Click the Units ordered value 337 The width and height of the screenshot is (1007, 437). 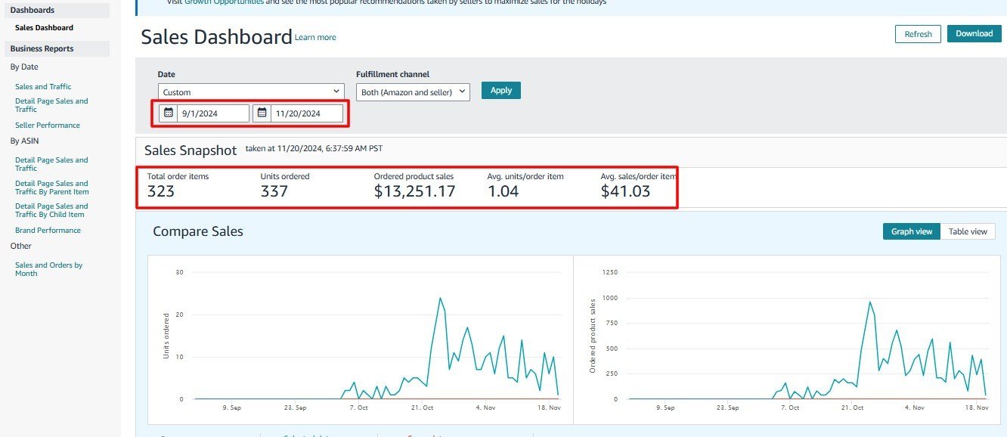coord(274,191)
